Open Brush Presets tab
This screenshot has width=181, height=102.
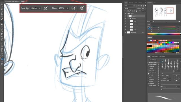click(155, 57)
